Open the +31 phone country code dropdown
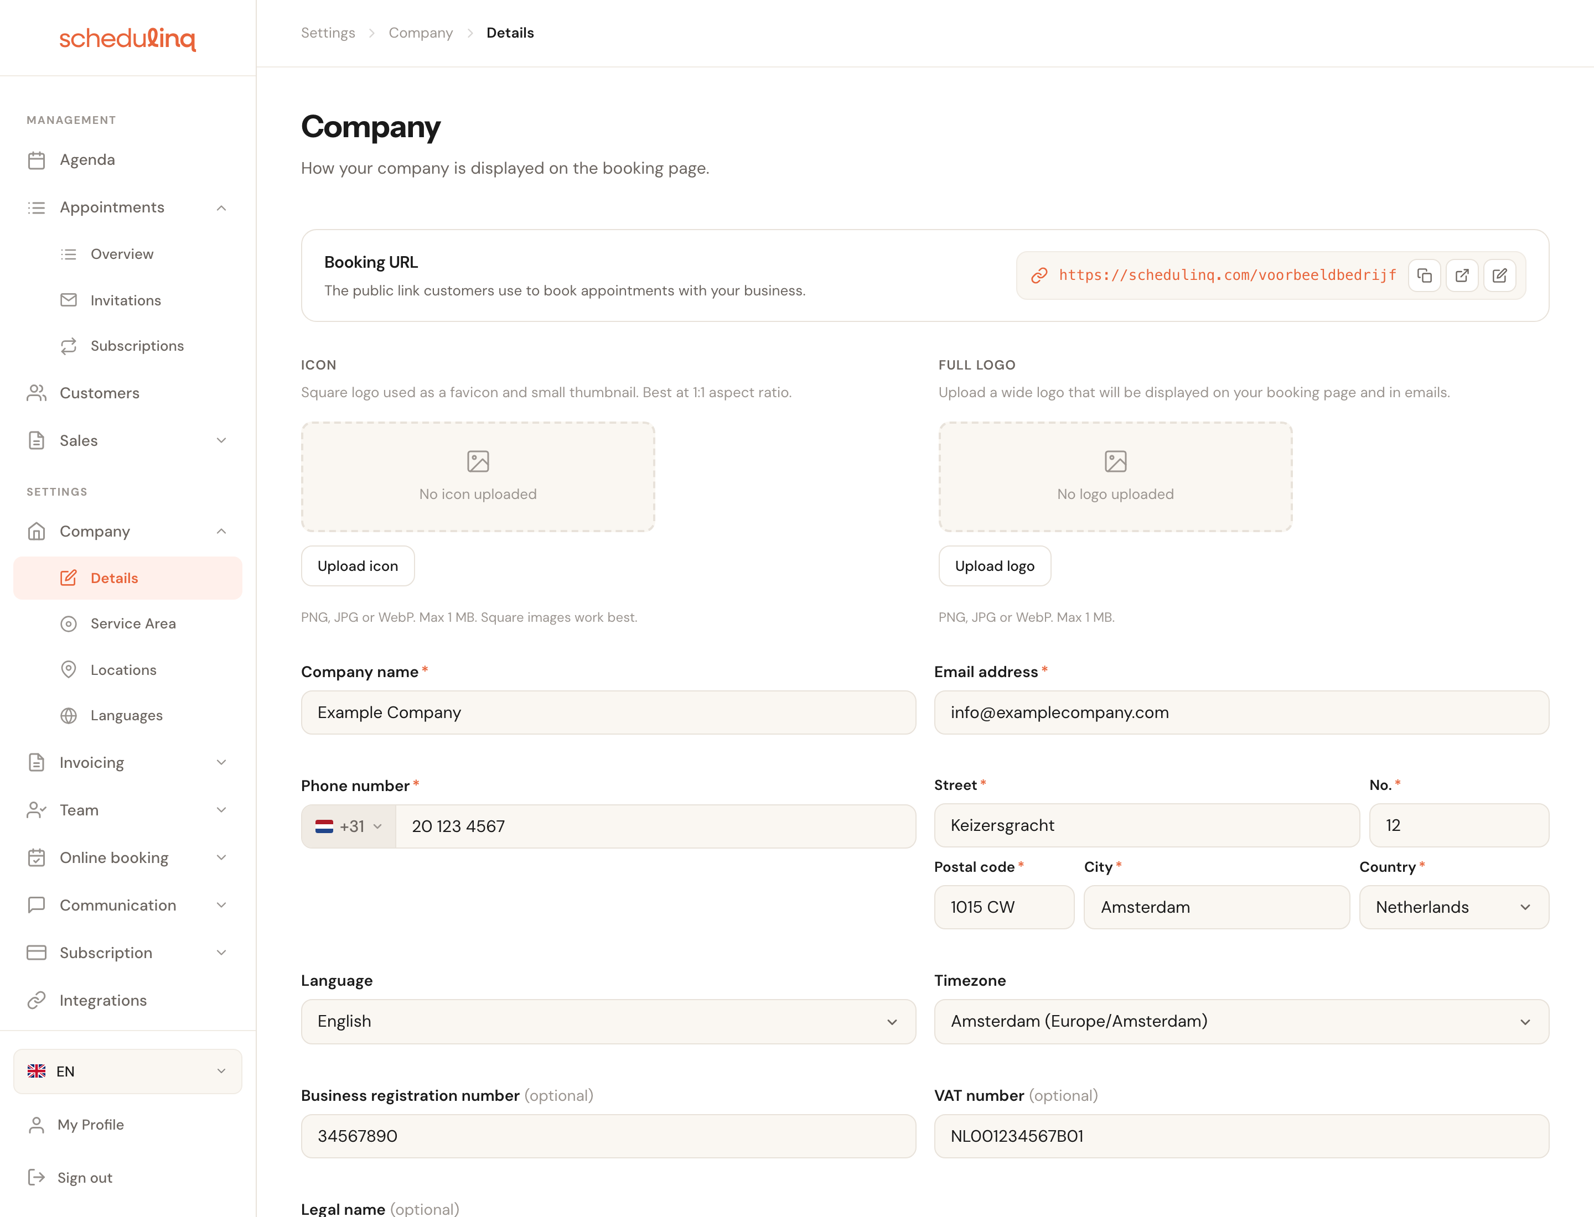The image size is (1594, 1217). [x=349, y=826]
